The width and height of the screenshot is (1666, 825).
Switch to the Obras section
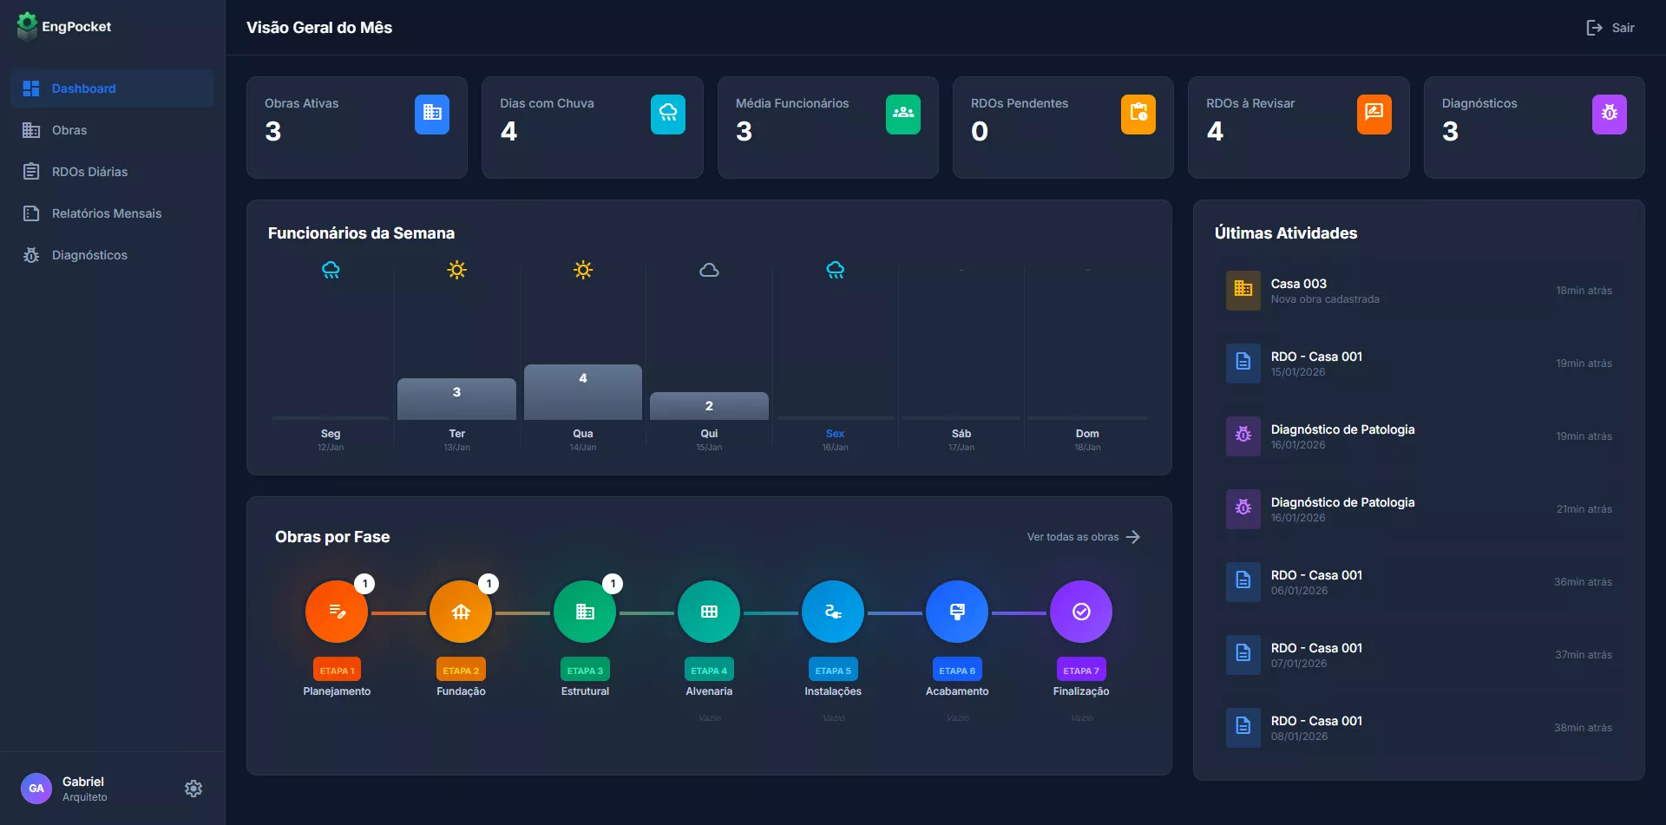[69, 129]
